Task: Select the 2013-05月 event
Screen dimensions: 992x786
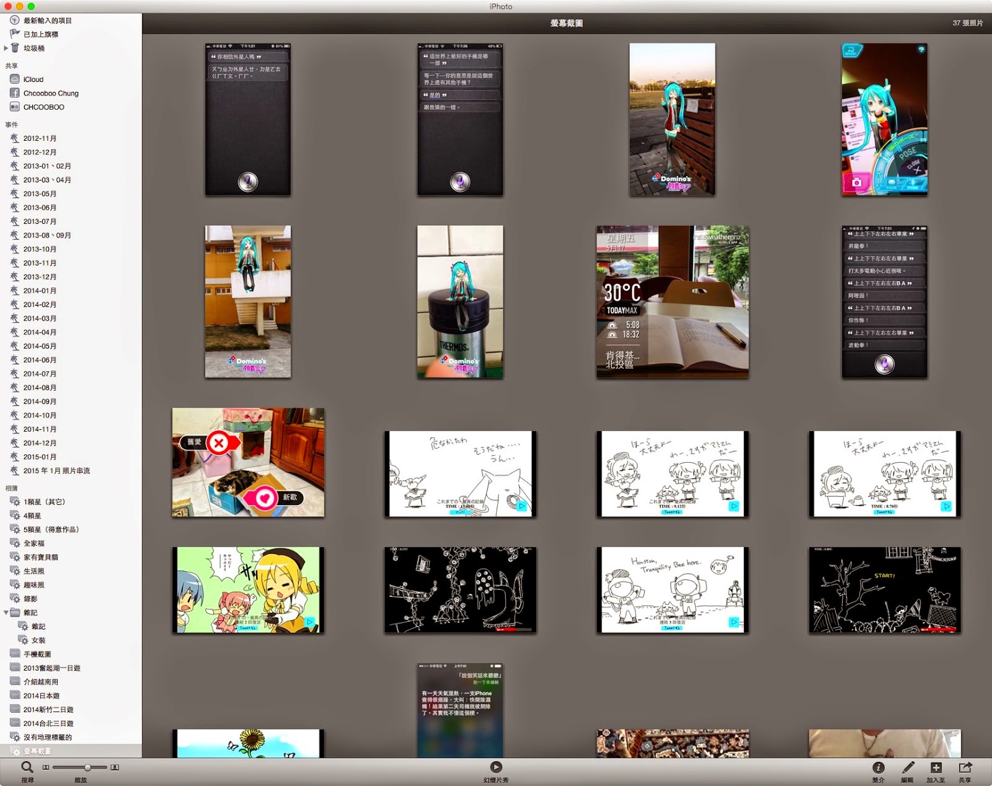Action: pos(40,194)
